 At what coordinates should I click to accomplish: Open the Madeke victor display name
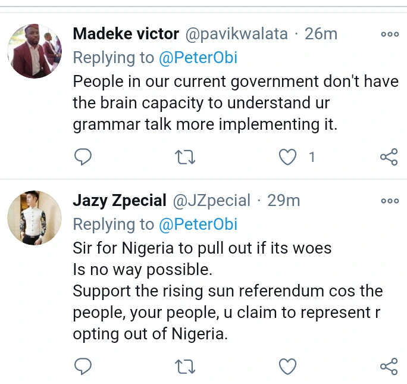tap(125, 34)
